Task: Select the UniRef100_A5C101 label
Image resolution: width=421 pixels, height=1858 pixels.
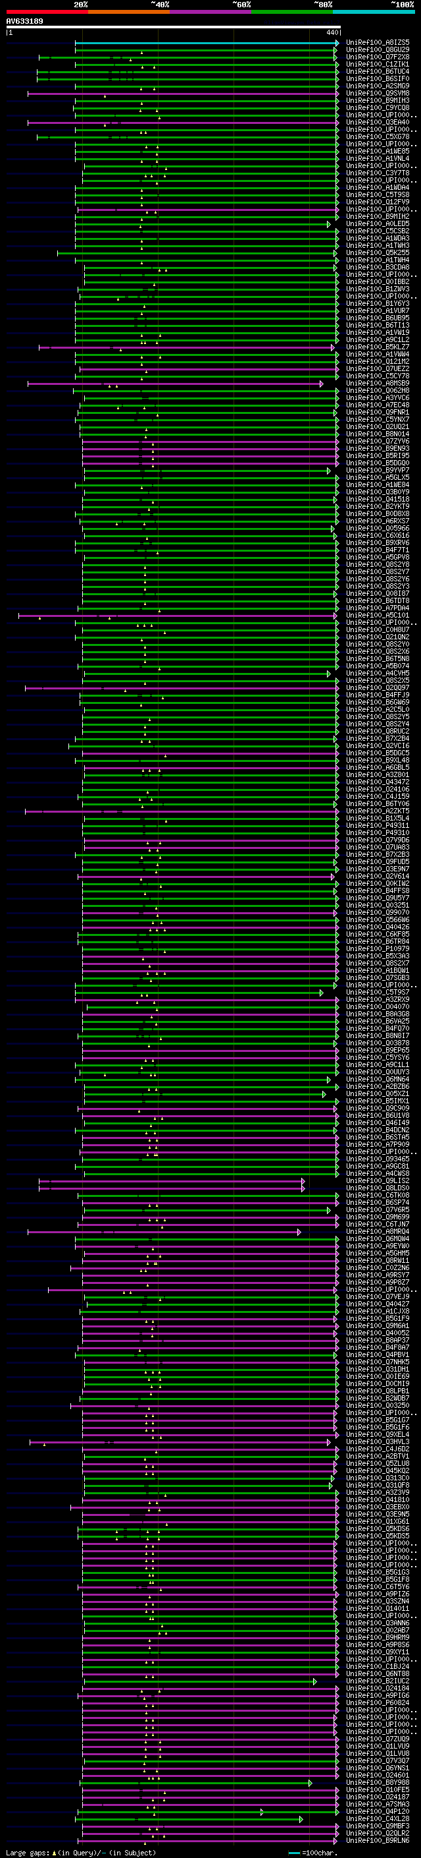Action: point(378,616)
